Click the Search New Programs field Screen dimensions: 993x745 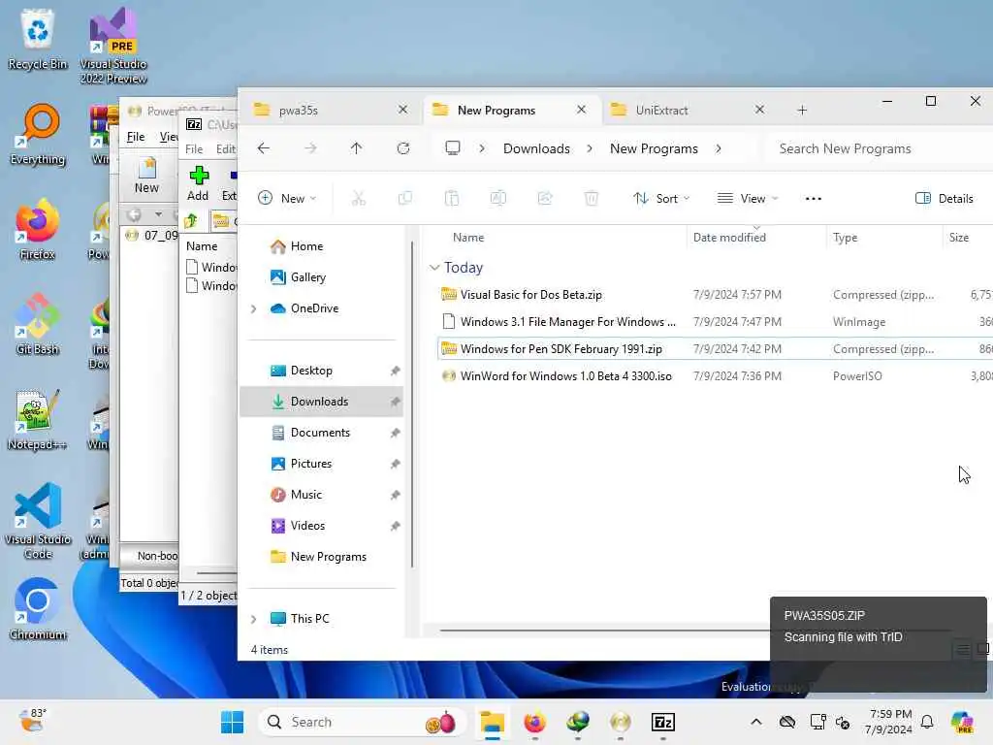pos(881,148)
